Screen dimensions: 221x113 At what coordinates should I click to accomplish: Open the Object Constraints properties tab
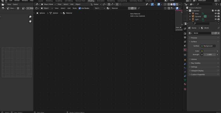pyautogui.click(x=185, y=76)
